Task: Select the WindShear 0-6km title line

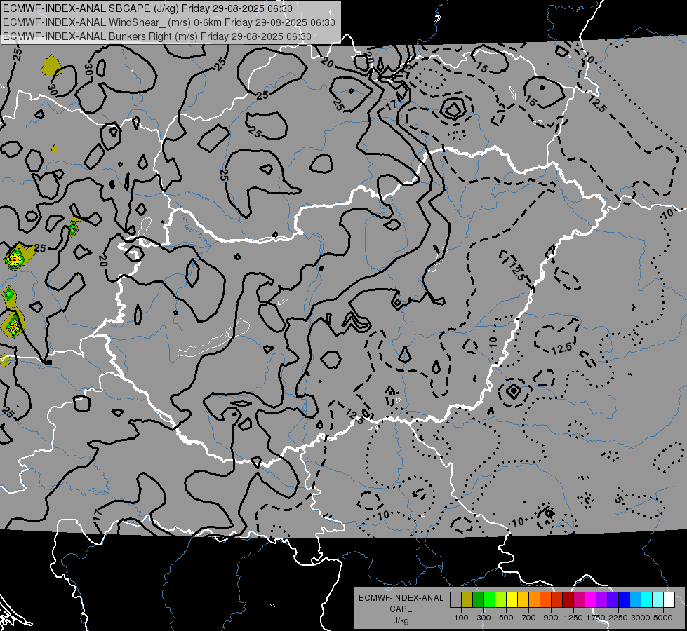Action: [x=169, y=22]
